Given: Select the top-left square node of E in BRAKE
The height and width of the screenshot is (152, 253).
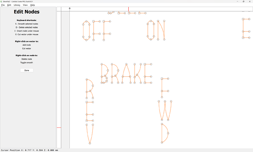Looking at the screenshot, I should coord(145,64).
